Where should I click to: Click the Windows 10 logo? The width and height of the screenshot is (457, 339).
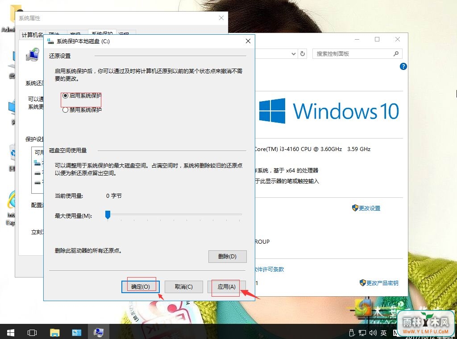point(329,111)
